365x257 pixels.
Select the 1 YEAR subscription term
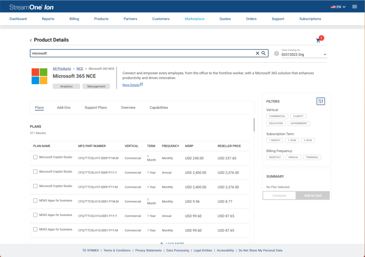(x=292, y=140)
